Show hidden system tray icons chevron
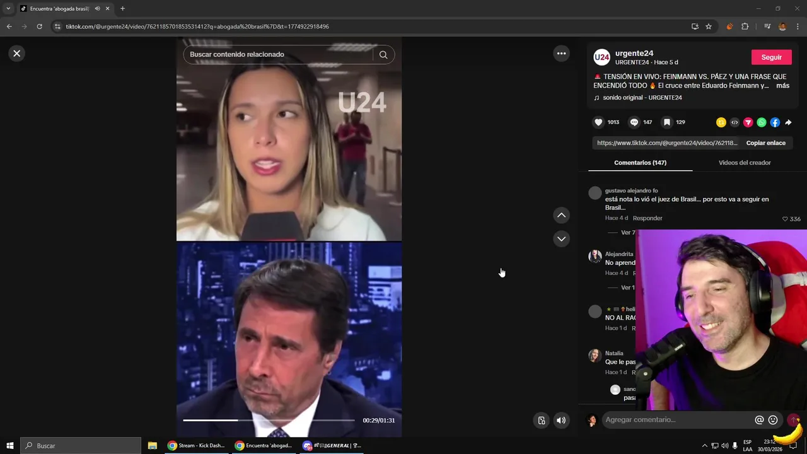Screen dimensions: 807x454 tap(705, 446)
